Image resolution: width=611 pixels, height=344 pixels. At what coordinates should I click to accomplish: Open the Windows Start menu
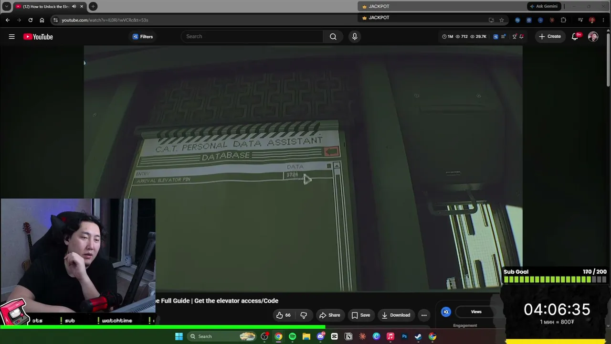coord(179,336)
